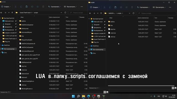This screenshot has height=99, width=177.
Task: Open more options menu in left window
Action: pyautogui.click(x=82, y=7)
